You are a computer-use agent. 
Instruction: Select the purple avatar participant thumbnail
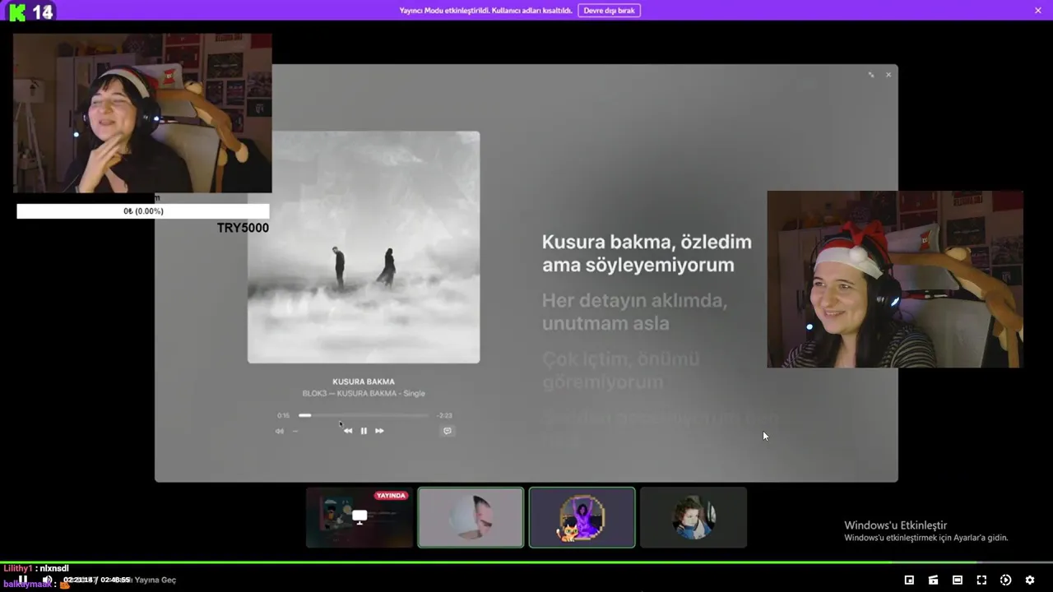582,517
